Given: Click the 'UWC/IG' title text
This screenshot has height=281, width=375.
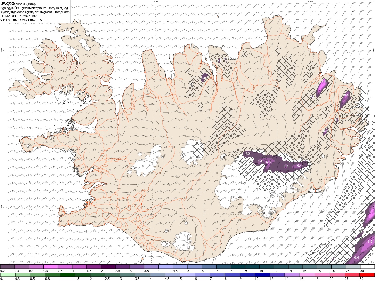Looking at the screenshot, I should coord(7,4).
